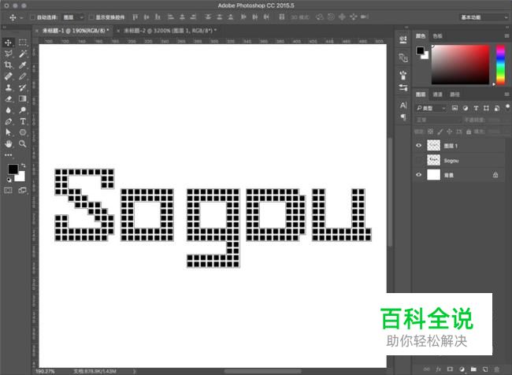Open the Character panel icon
The image size is (512, 375).
coord(403,106)
